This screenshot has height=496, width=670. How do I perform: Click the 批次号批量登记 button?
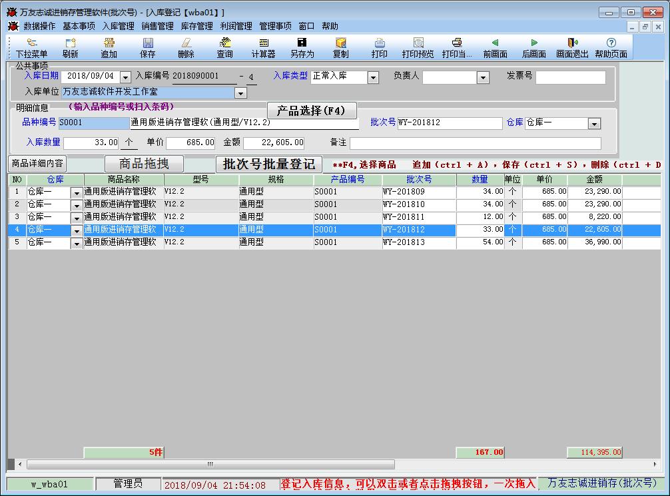[269, 164]
